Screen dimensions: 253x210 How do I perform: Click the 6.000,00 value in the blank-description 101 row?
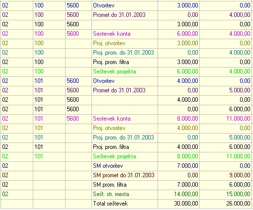[240, 109]
